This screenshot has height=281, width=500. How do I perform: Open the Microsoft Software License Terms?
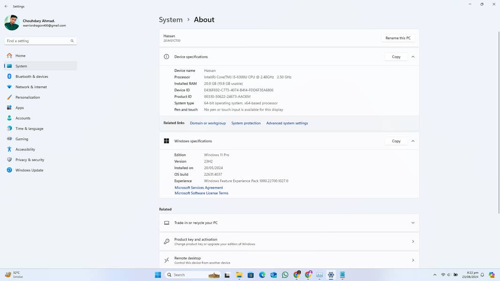201,193
